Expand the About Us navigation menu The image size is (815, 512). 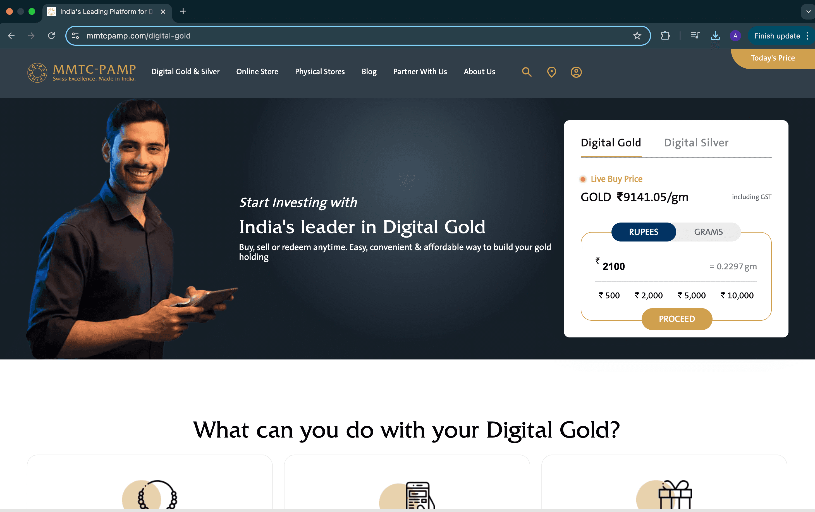479,72
